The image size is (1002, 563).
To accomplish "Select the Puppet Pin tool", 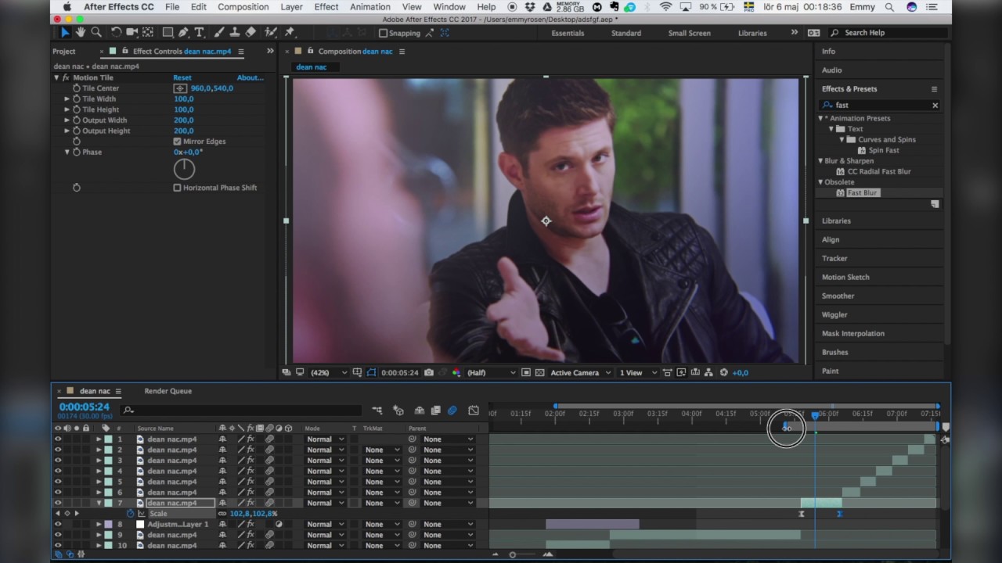I will [x=290, y=33].
